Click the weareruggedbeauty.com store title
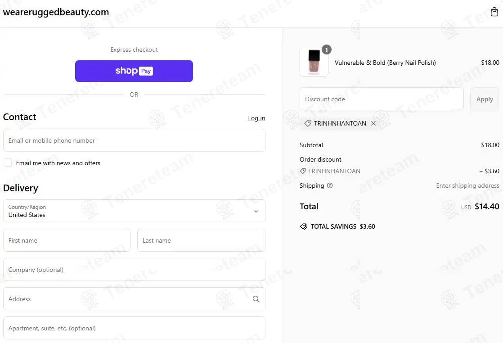The width and height of the screenshot is (503, 343). [56, 12]
